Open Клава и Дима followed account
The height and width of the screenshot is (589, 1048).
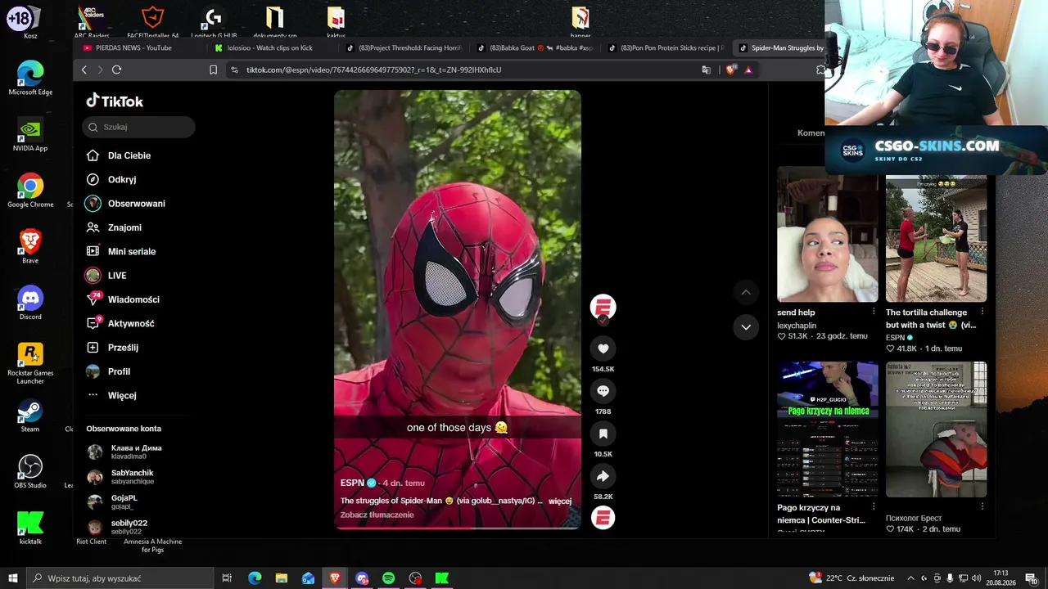(124, 452)
